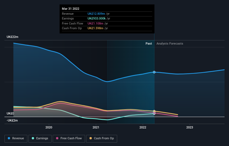The height and width of the screenshot is (146, 229).
Task: Click the UK£12.809m revenue value
Action: 96,14
